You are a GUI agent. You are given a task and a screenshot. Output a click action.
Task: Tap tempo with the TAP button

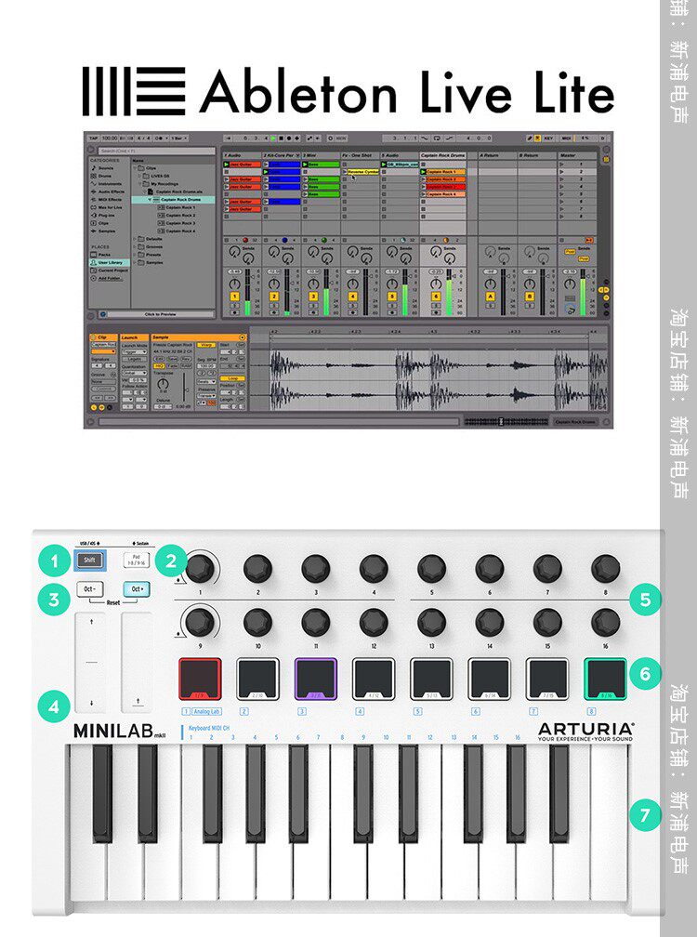tap(93, 139)
